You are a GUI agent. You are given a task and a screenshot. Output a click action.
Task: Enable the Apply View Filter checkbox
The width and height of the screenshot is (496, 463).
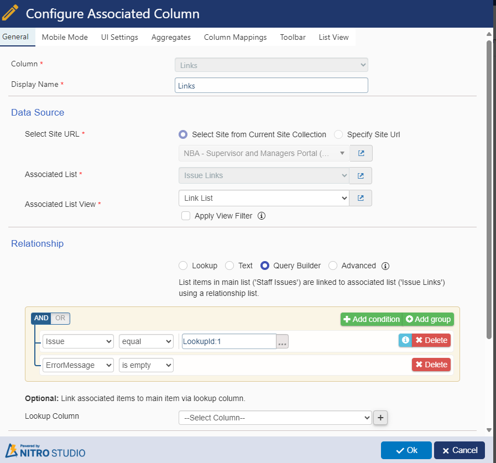tap(186, 216)
